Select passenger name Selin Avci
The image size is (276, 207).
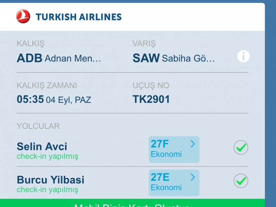pyautogui.click(x=42, y=146)
